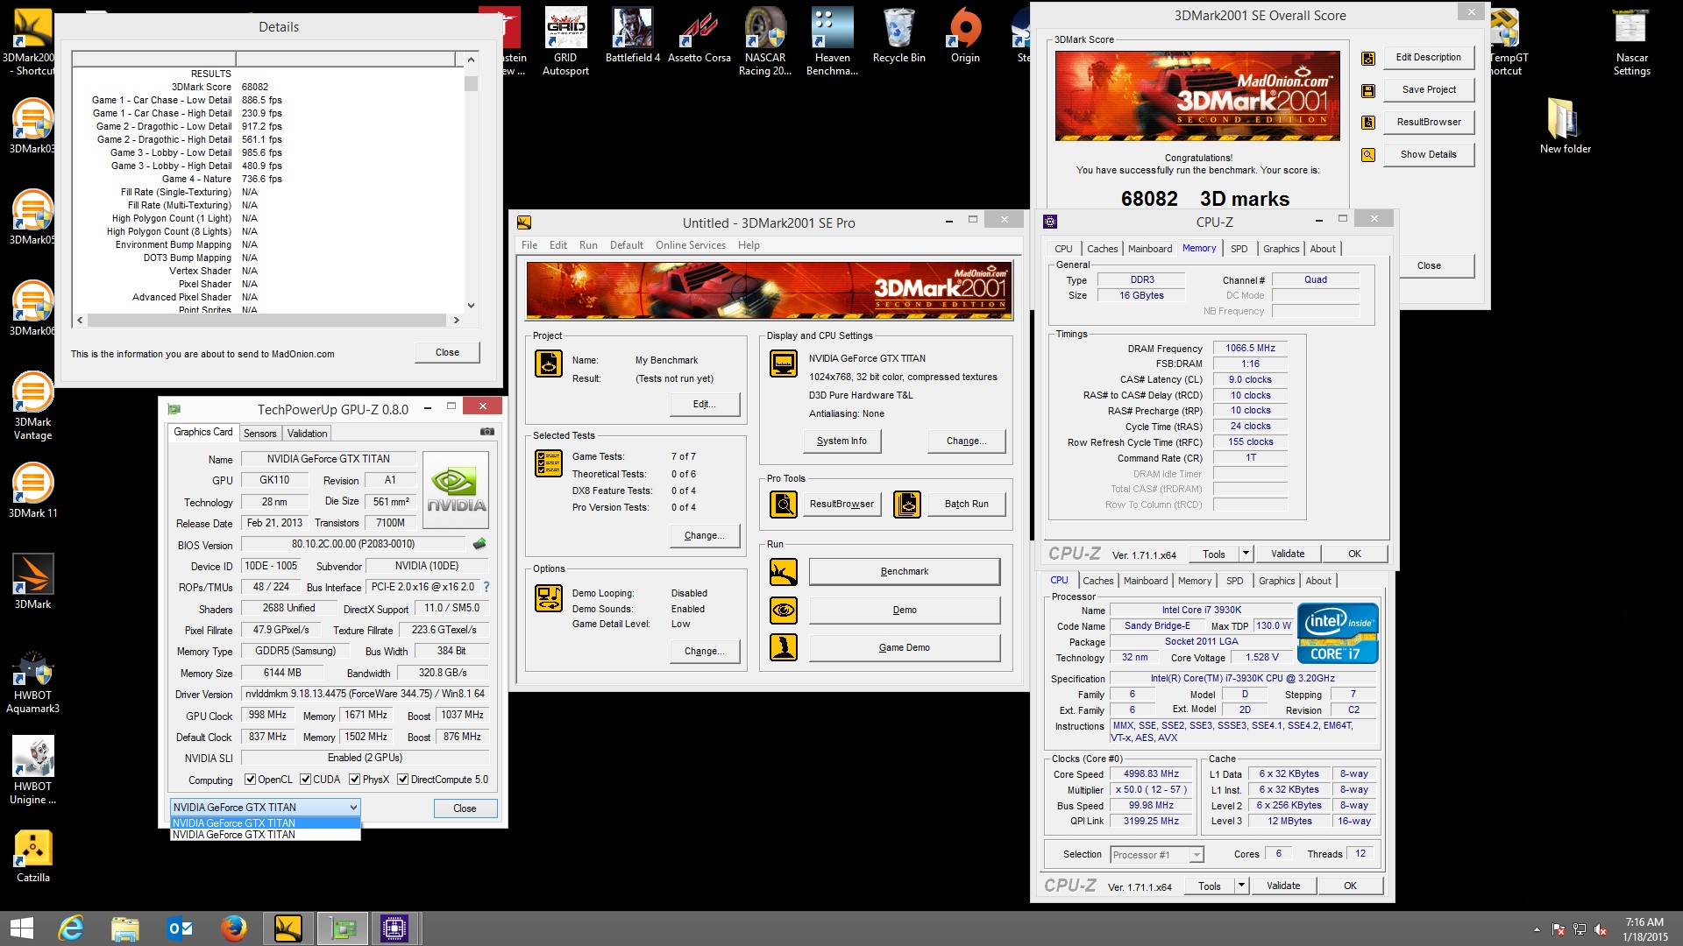Viewport: 1683px width, 946px height.
Task: Click the Display and CPU Settings monitor icon
Action: pos(784,363)
